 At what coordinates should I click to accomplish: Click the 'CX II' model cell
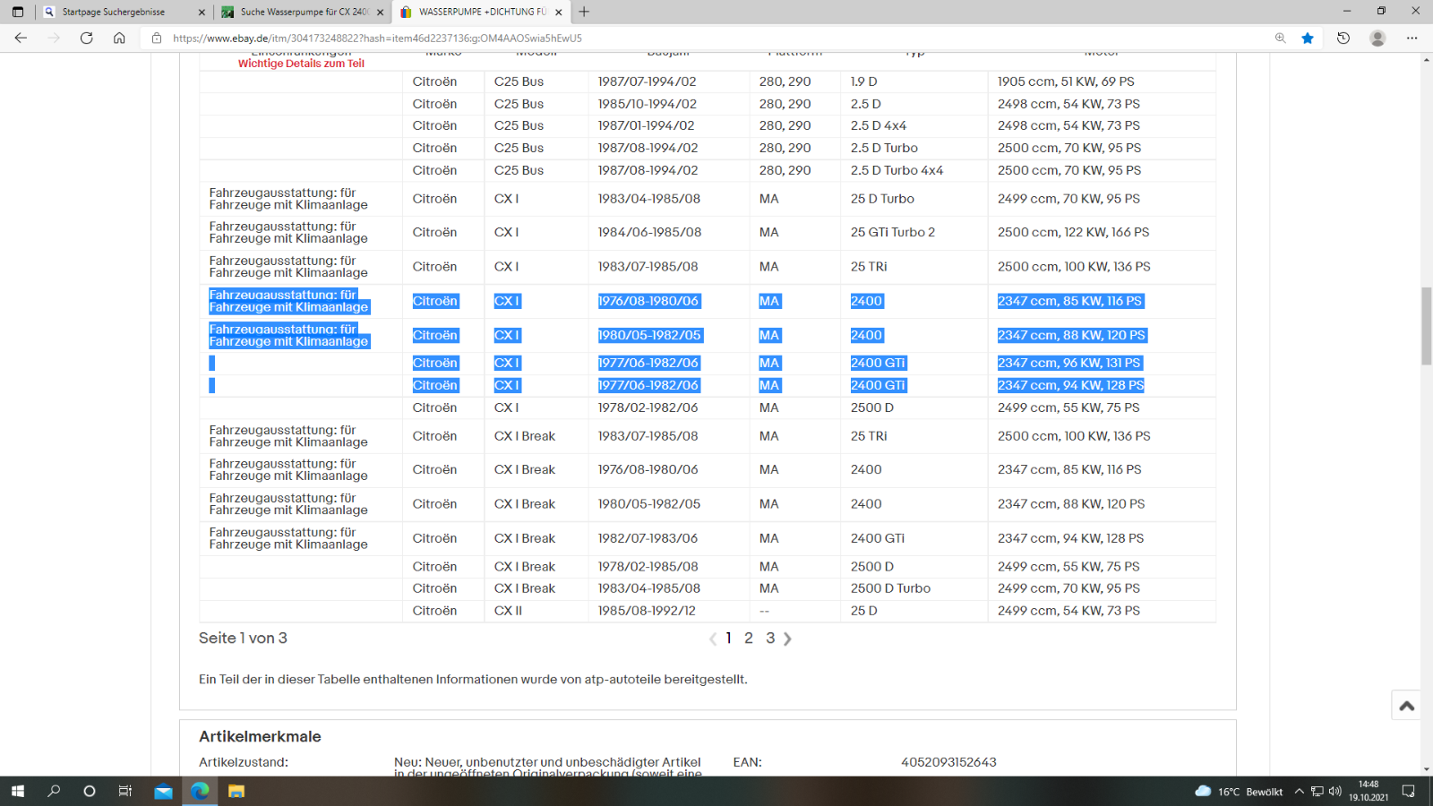[508, 611]
